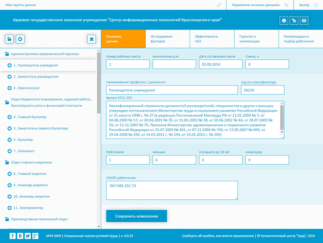323x243 pixels.
Task: Click Сообщить об ошибке footer link
Action: pos(218,236)
